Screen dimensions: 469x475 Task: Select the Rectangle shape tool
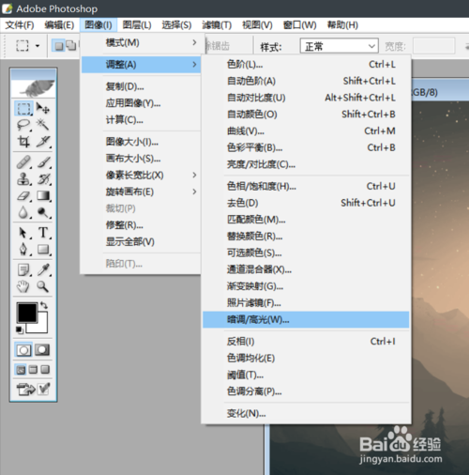pos(43,250)
